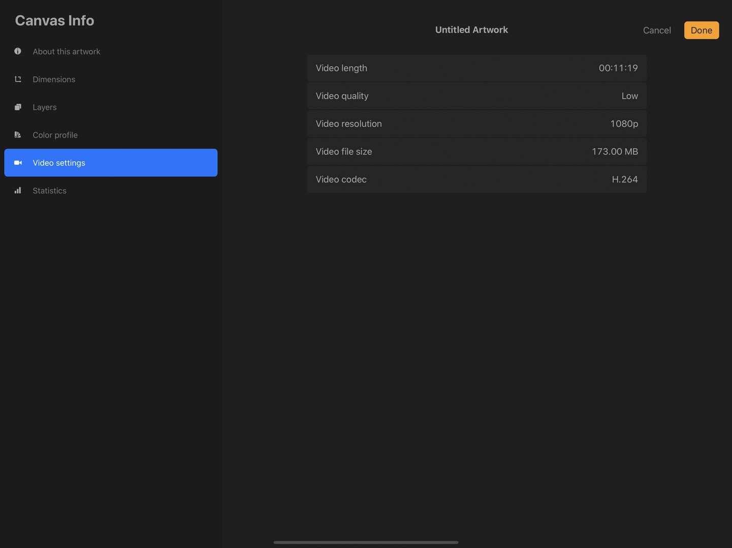Change the Video quality setting from Low

pyautogui.click(x=476, y=96)
